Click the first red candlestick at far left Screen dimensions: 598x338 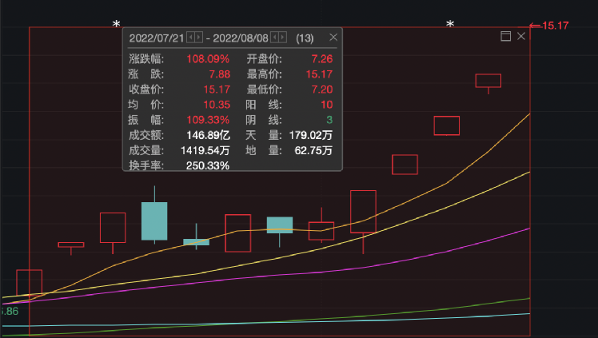pos(29,283)
